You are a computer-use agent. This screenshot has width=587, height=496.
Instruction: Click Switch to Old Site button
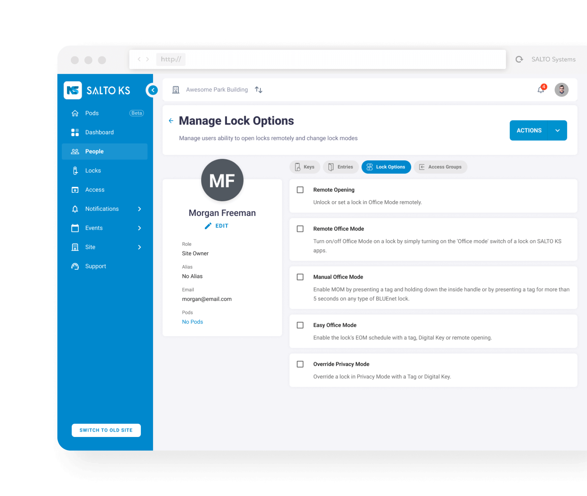(106, 430)
